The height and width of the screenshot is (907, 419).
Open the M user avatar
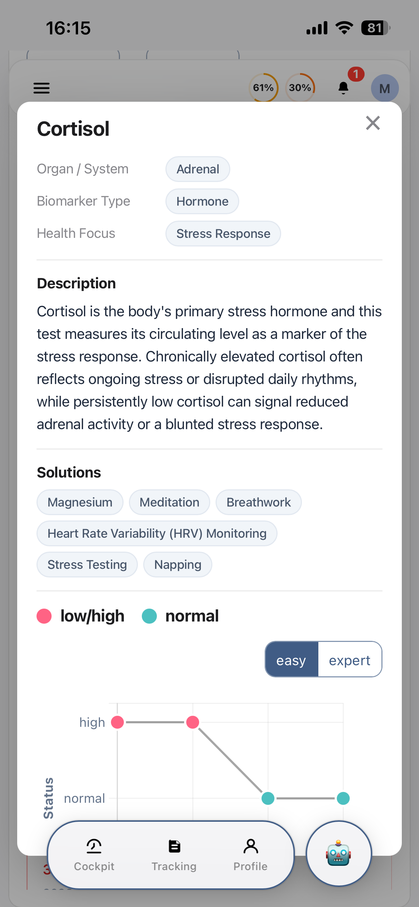385,88
